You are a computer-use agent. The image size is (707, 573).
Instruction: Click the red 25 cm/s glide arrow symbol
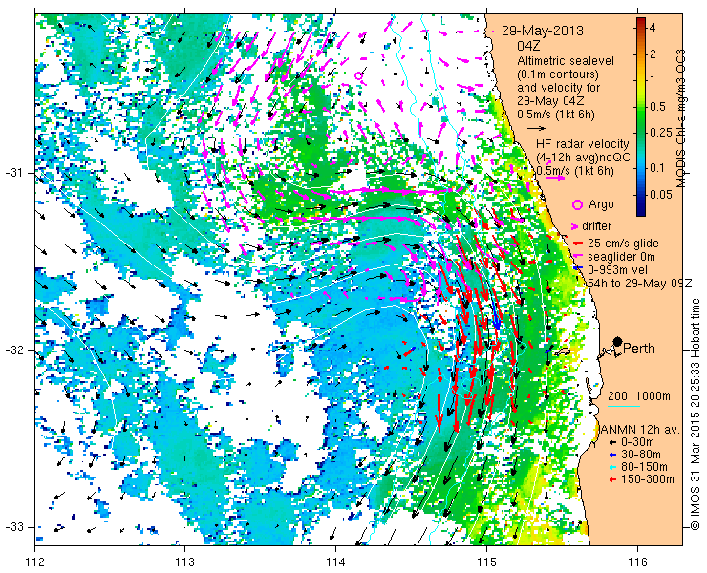[576, 244]
